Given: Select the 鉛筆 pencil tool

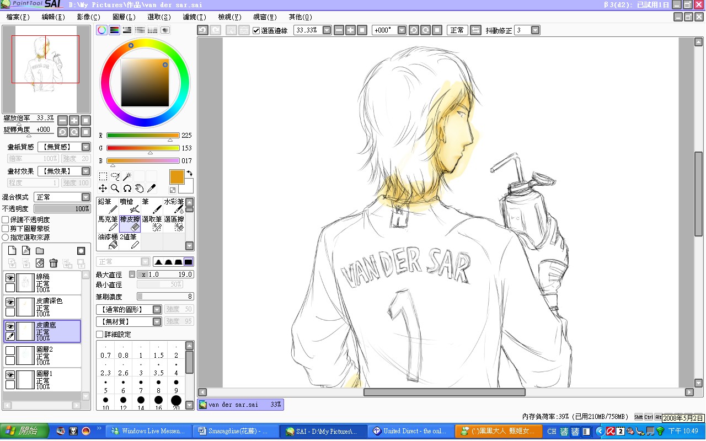Looking at the screenshot, I should coord(108,206).
